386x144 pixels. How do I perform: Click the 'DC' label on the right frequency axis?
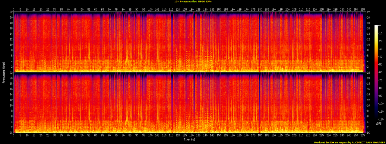tap(368, 133)
